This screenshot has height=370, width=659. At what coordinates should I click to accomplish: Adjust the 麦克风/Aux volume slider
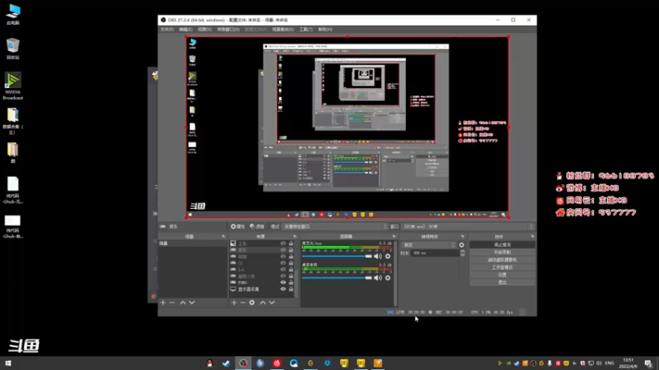tap(337, 257)
